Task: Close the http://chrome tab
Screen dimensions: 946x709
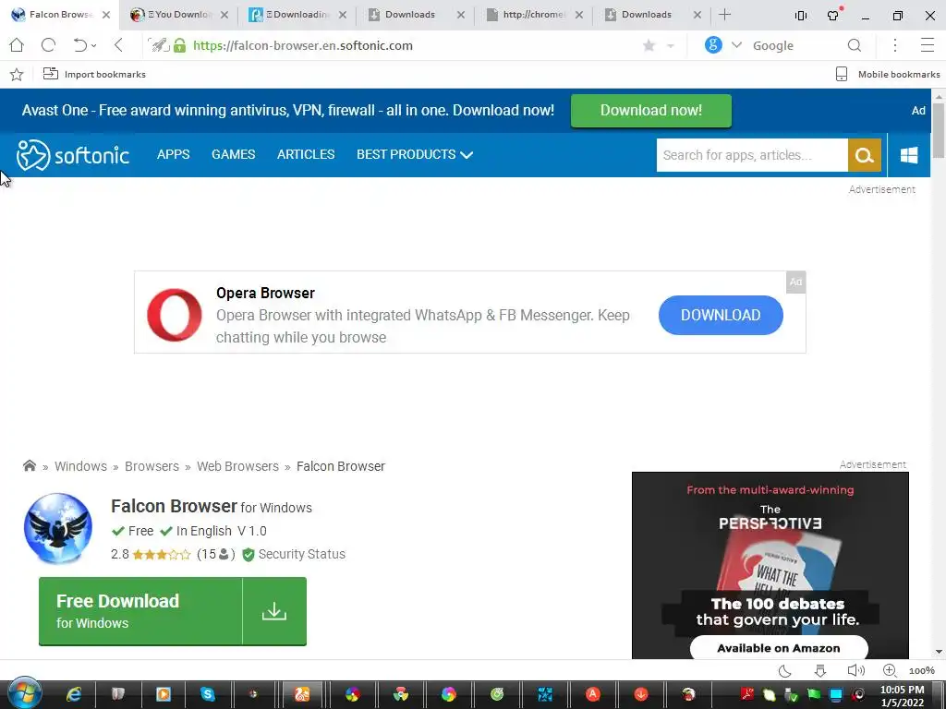Action: pyautogui.click(x=579, y=15)
